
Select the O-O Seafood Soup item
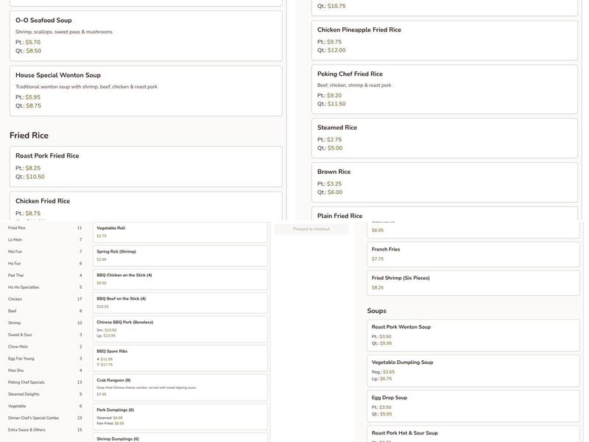(146, 35)
